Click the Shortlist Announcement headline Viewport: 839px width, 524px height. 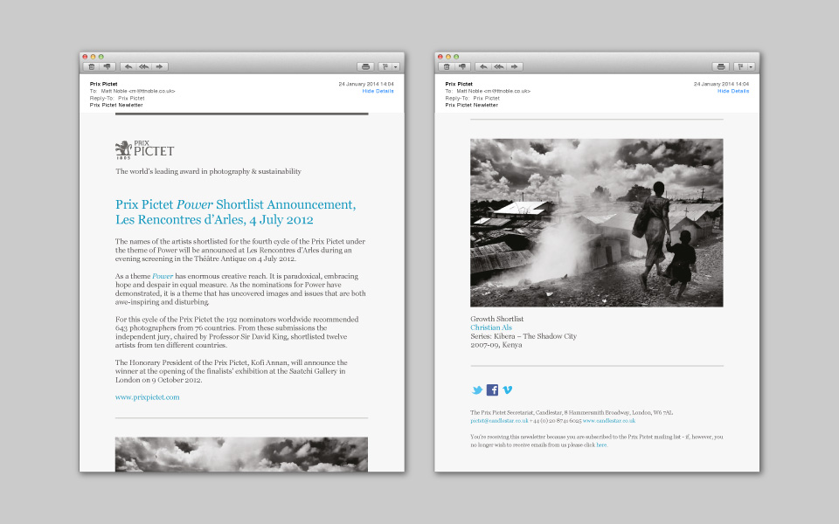point(235,212)
